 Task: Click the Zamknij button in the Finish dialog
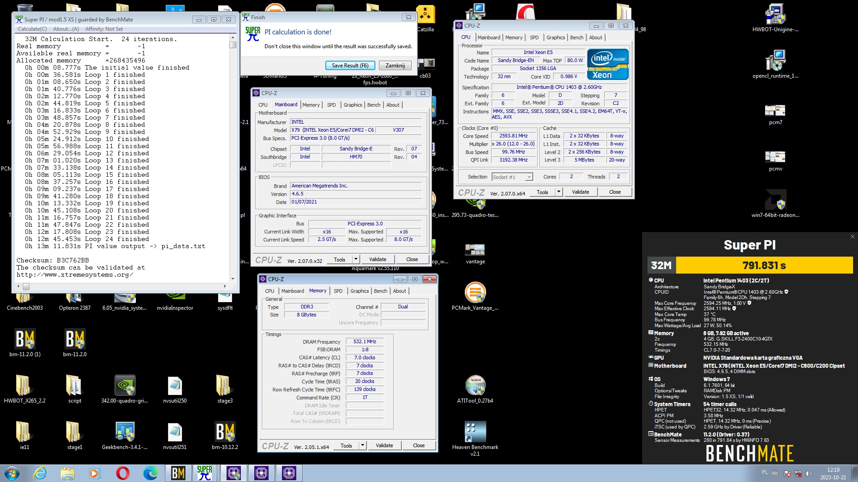point(395,66)
